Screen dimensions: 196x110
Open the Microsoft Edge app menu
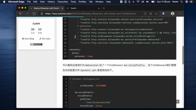pos(16,2)
